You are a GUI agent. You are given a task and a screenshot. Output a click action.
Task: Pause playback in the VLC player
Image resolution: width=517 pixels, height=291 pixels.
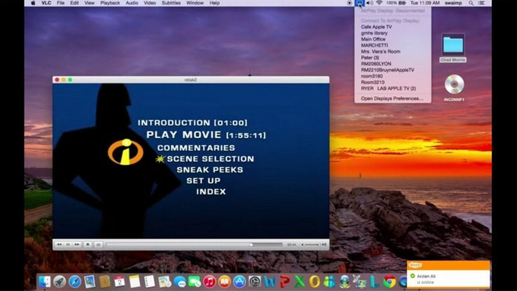pos(68,245)
